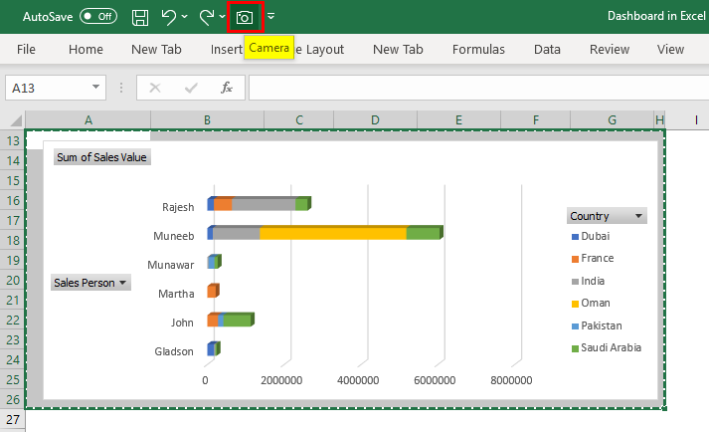Select row 13 header
Screen dimensions: 709x432
(x=13, y=140)
